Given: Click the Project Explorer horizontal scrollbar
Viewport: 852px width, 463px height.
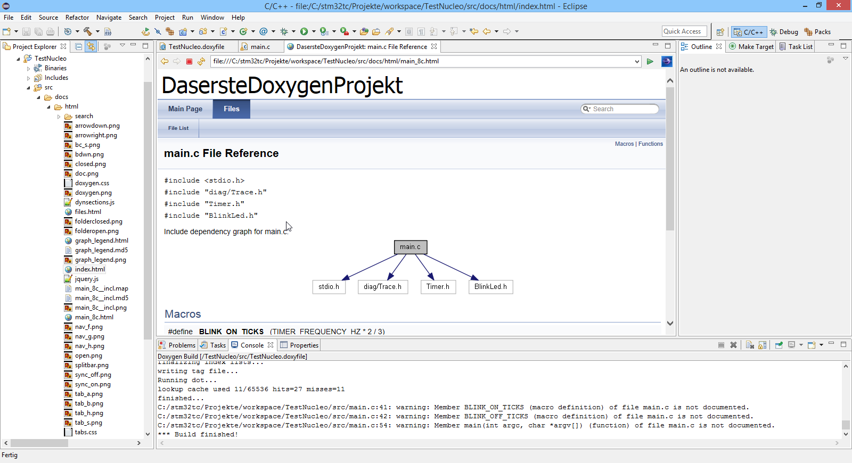Looking at the screenshot, I should click(x=39, y=443).
